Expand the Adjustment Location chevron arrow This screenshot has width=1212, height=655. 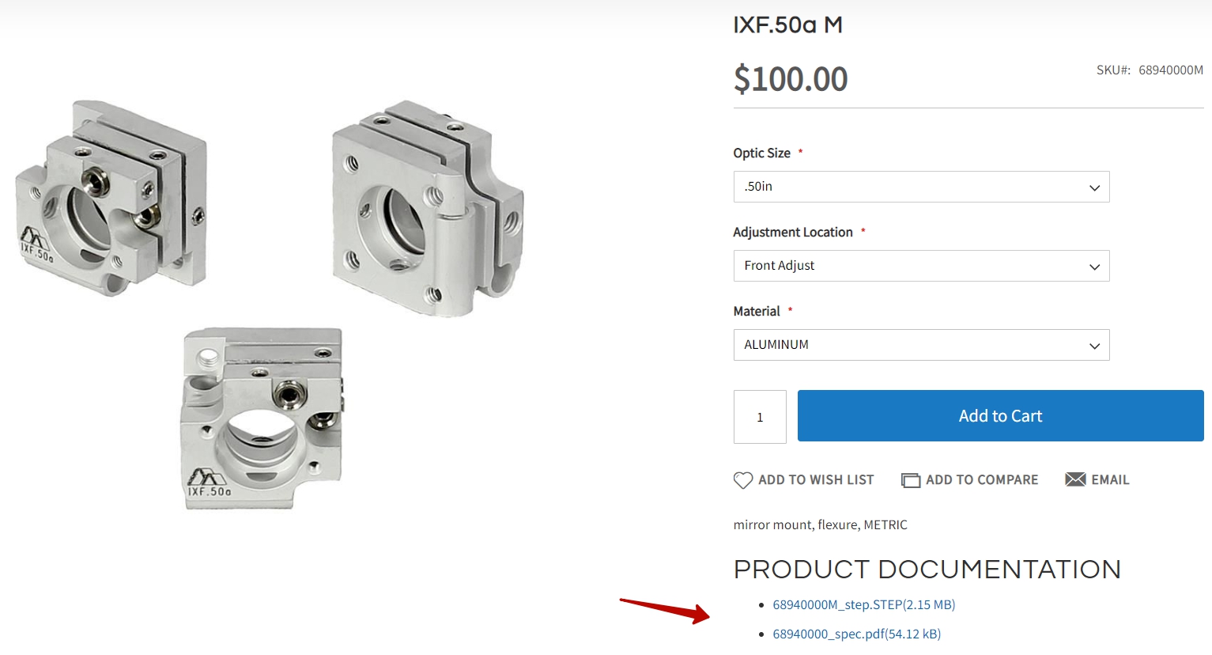tap(1094, 267)
